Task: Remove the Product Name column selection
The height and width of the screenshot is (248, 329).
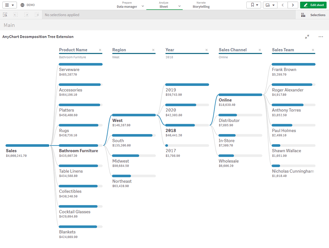Action: click(x=100, y=50)
